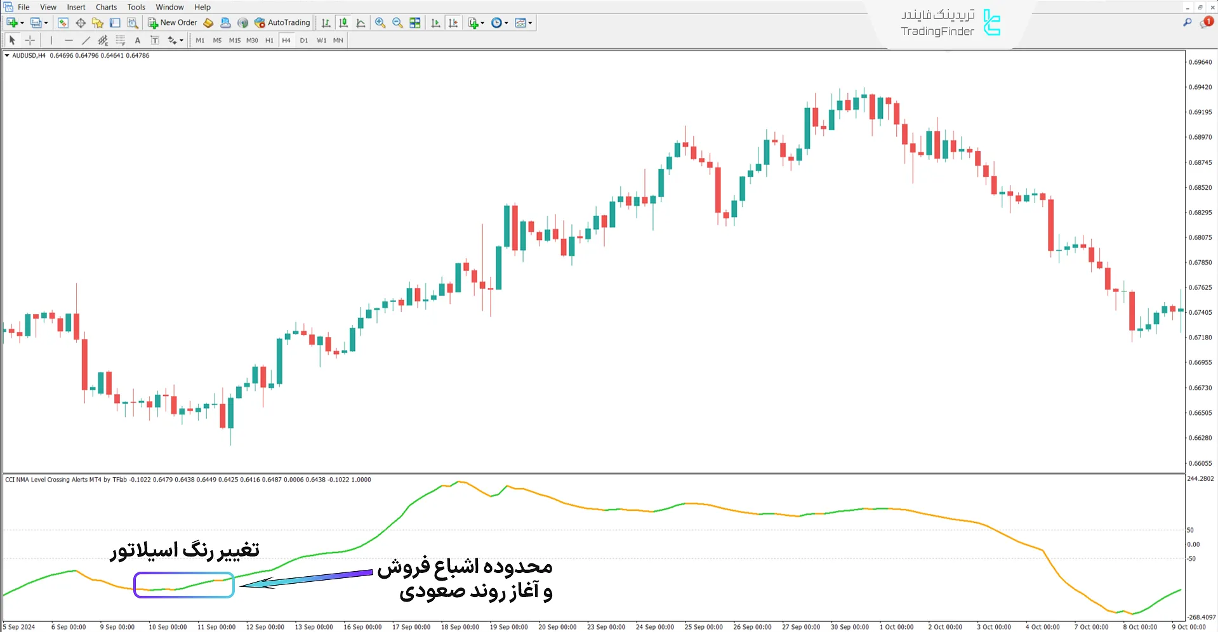Image resolution: width=1218 pixels, height=632 pixels.
Task: Open the search magnifier at top right
Action: tap(1188, 21)
